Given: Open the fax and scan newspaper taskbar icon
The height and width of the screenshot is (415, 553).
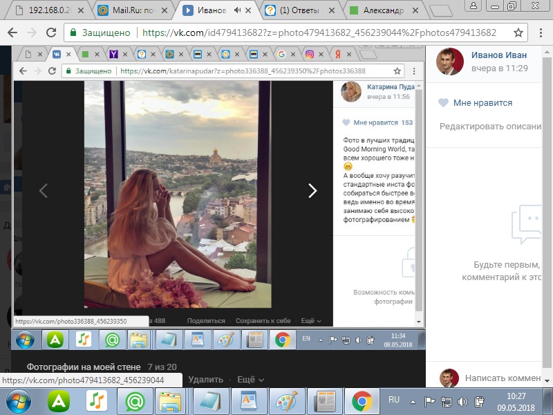Looking at the screenshot, I should [x=324, y=401].
